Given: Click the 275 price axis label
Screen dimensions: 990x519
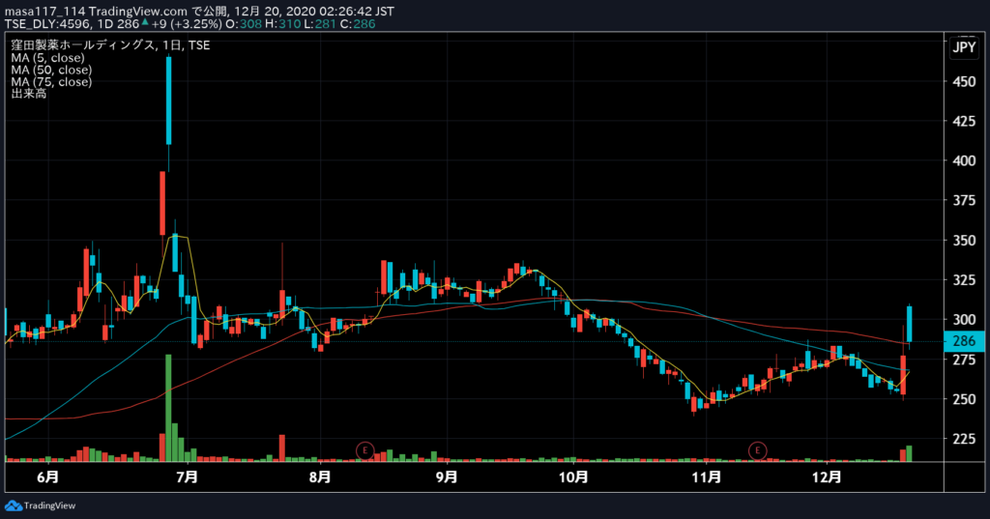Looking at the screenshot, I should point(964,360).
